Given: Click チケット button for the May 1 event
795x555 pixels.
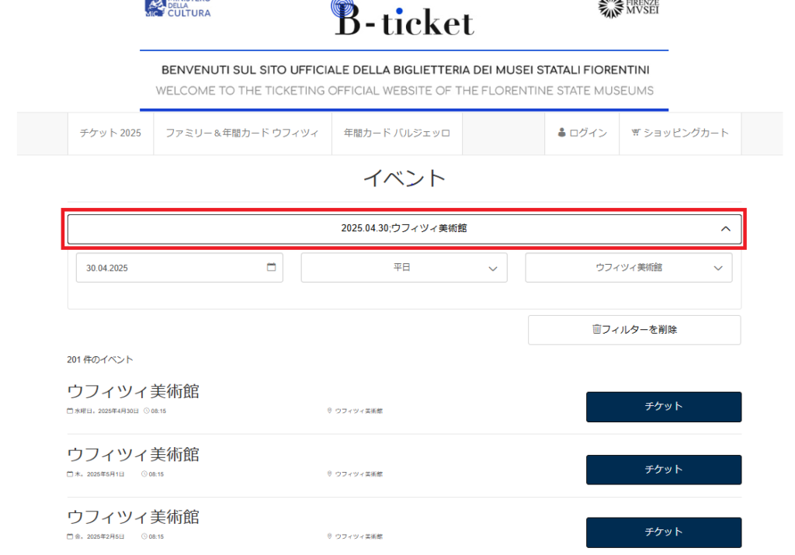Looking at the screenshot, I should [x=664, y=470].
